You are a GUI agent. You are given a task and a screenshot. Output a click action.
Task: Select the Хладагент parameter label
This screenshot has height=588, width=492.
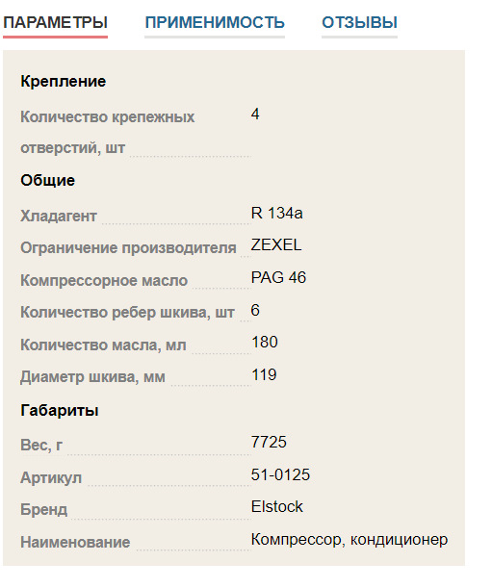click(x=59, y=216)
